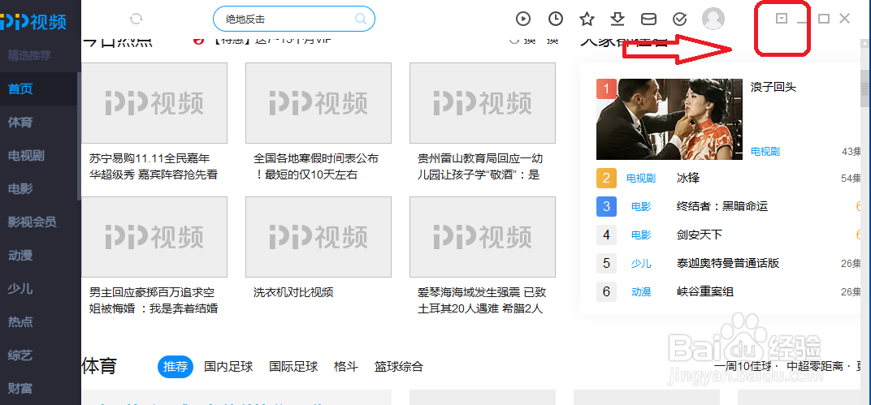This screenshot has height=405, width=871.
Task: Select 首页 in the sidebar
Action: (x=39, y=88)
